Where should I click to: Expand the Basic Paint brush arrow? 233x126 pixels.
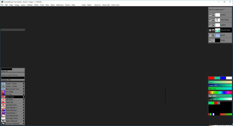pyautogui.click(x=24, y=97)
